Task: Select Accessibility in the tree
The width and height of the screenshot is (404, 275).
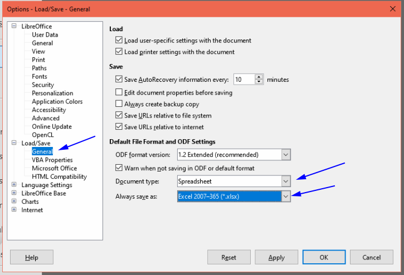Action: coord(49,110)
